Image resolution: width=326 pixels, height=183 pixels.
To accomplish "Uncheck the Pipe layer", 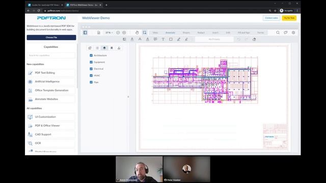I will click(91, 82).
